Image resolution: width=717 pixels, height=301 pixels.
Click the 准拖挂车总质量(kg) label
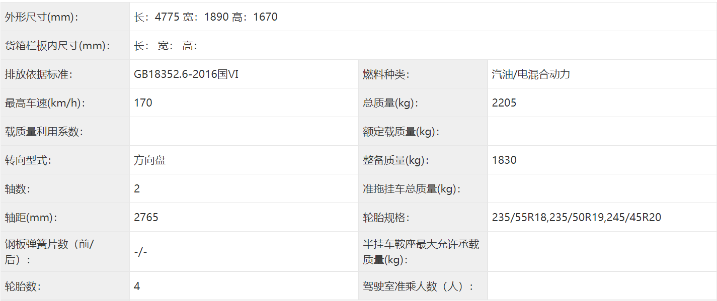tap(413, 189)
